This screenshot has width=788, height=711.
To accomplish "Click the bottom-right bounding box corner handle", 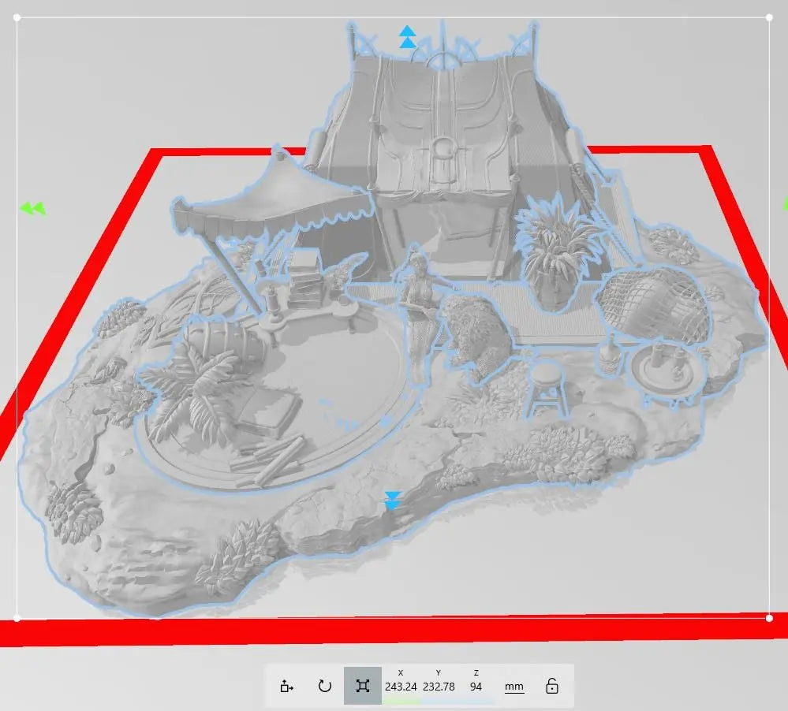I will pyautogui.click(x=770, y=618).
